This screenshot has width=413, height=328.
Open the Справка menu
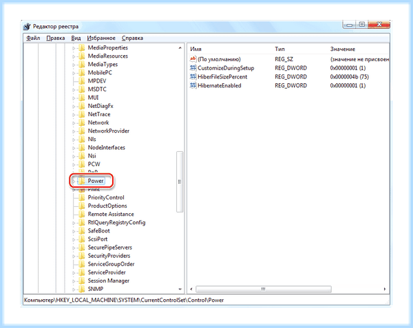point(132,38)
